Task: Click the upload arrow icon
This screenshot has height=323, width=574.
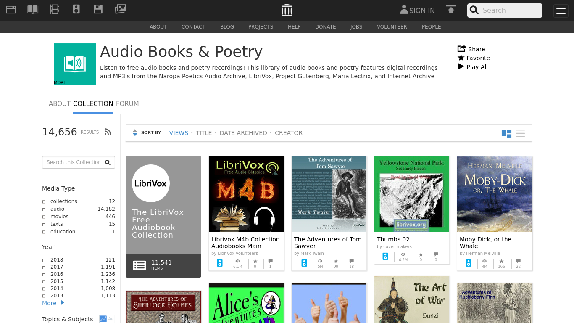Action: pyautogui.click(x=451, y=10)
